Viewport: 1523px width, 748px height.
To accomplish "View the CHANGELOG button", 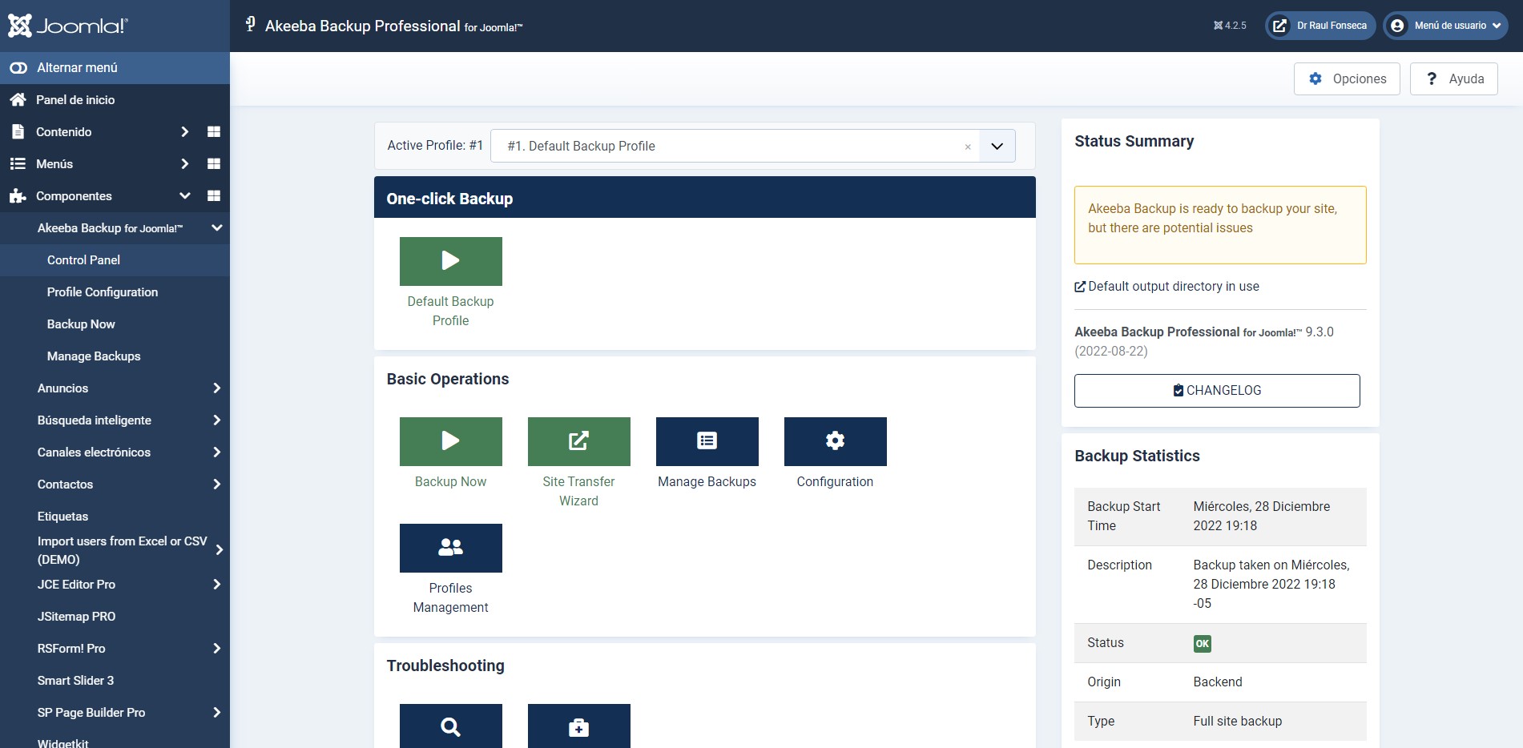I will (x=1217, y=391).
